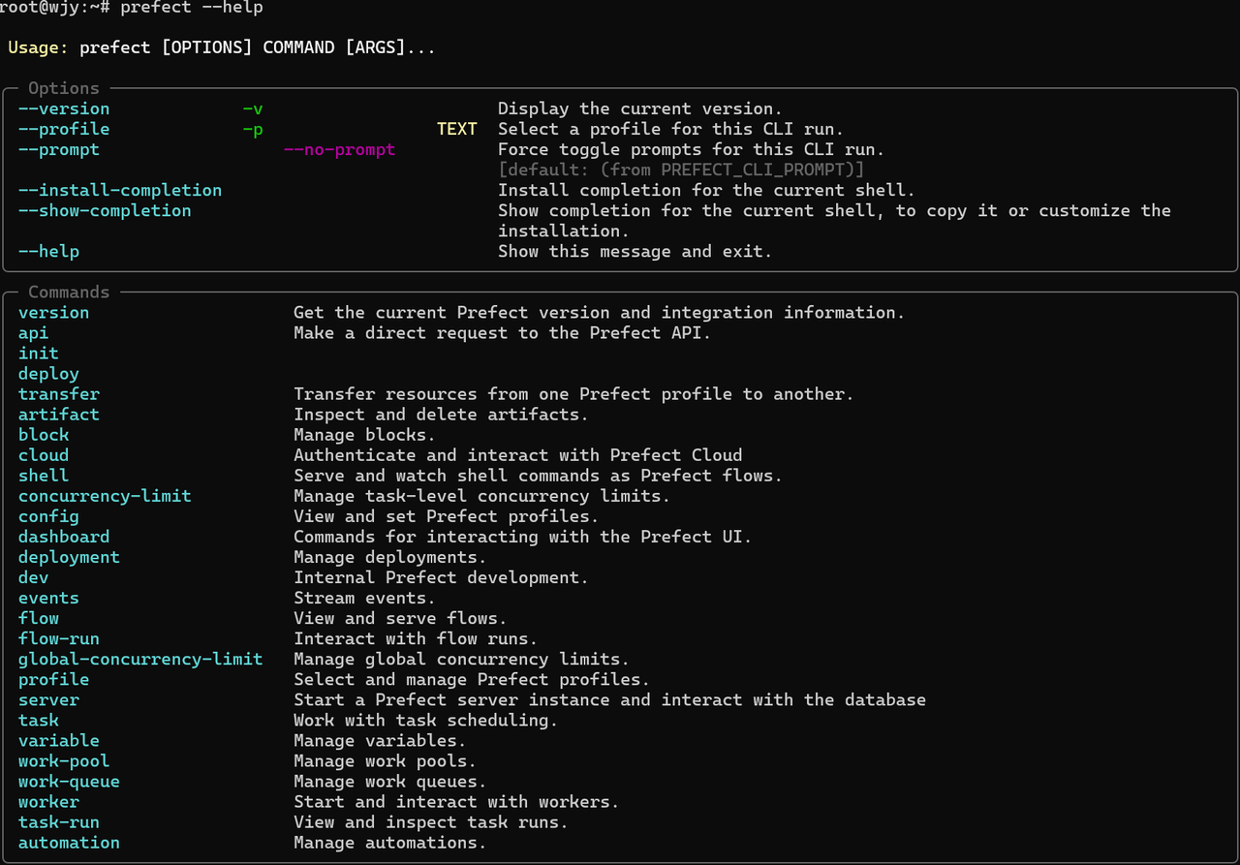Click the yellow TEXT type label
The image size is (1240, 865).
click(x=457, y=129)
